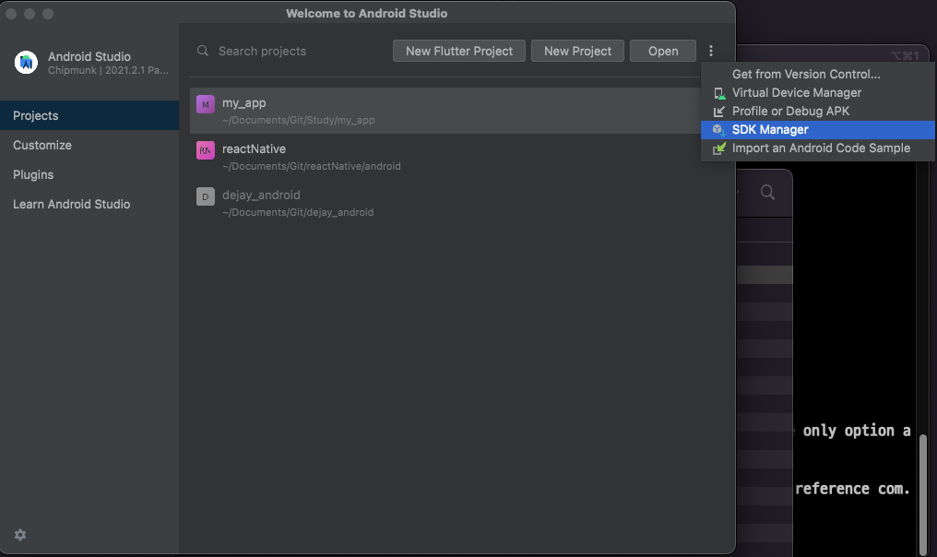The image size is (937, 557).
Task: Select Get from Version Control menu item
Action: (x=818, y=74)
